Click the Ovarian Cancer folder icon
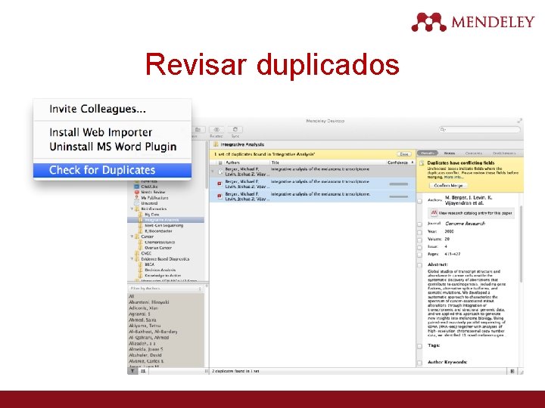The height and width of the screenshot is (408, 545). (141, 248)
